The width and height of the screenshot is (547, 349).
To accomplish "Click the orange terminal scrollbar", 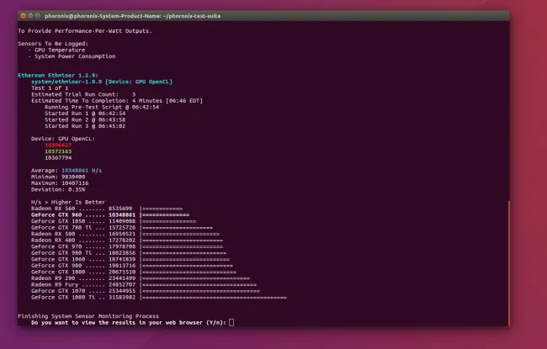I will pos(508,263).
